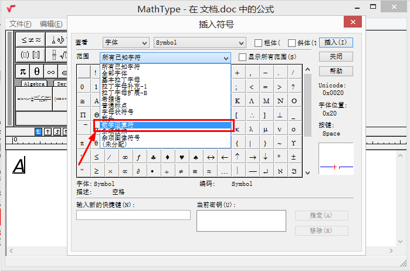Pick the ellipsis … symbol cell
410x271 pixels.
tap(224, 172)
